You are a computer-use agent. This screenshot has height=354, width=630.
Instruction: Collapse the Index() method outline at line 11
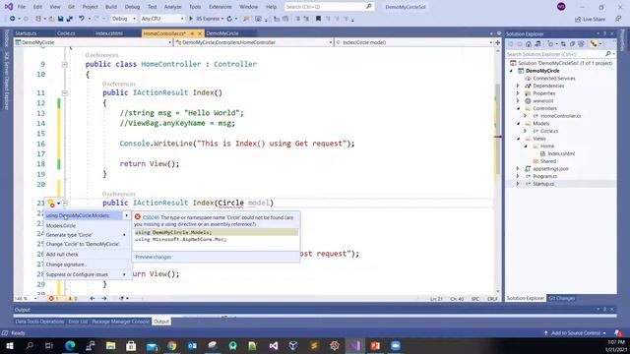(x=65, y=92)
